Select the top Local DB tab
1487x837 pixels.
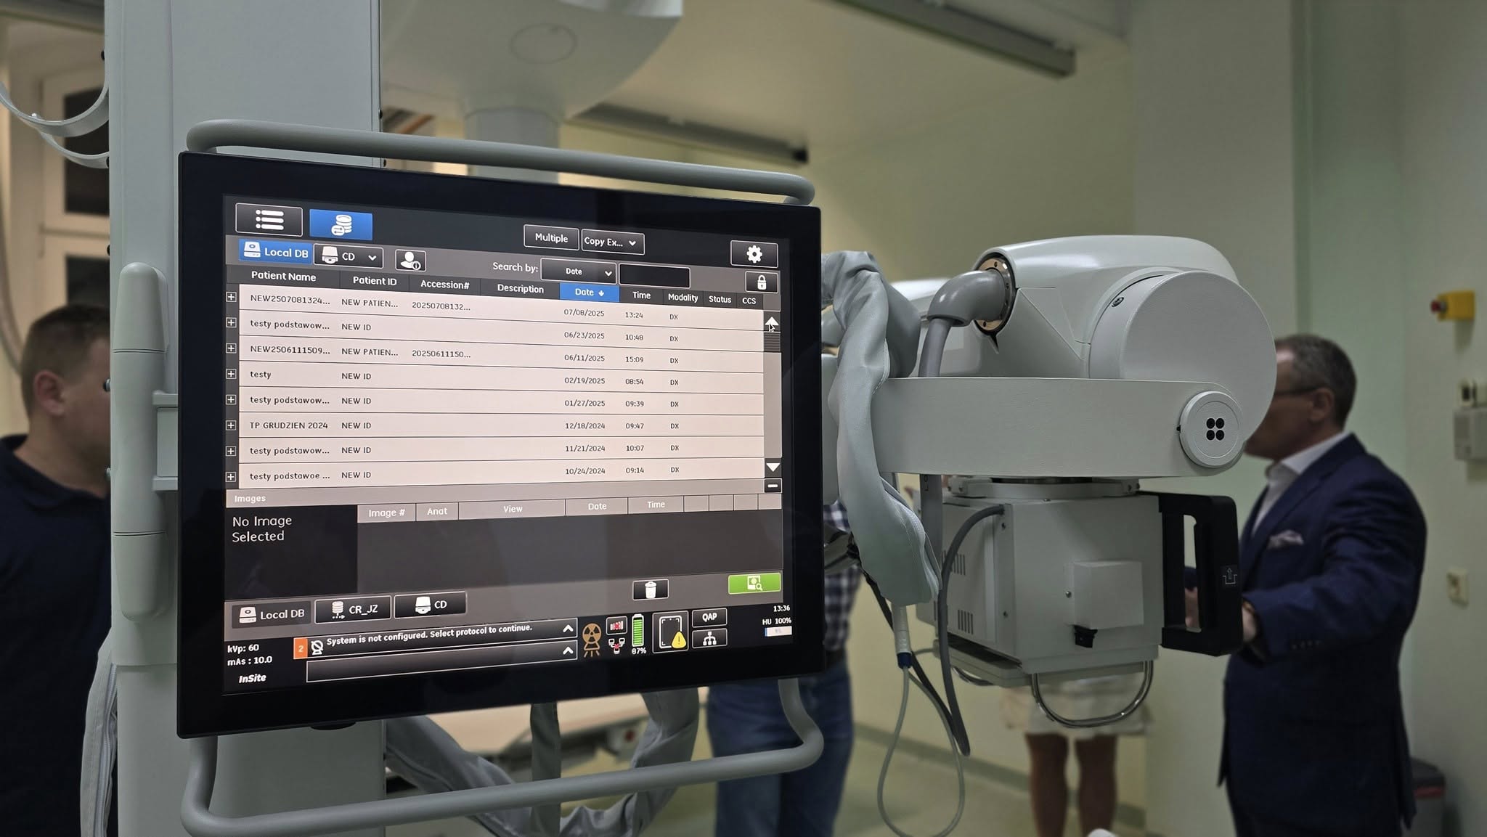276,252
